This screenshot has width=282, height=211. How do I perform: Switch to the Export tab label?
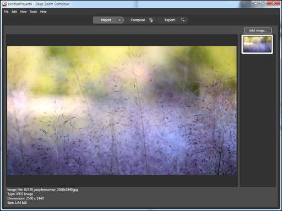[x=170, y=20]
